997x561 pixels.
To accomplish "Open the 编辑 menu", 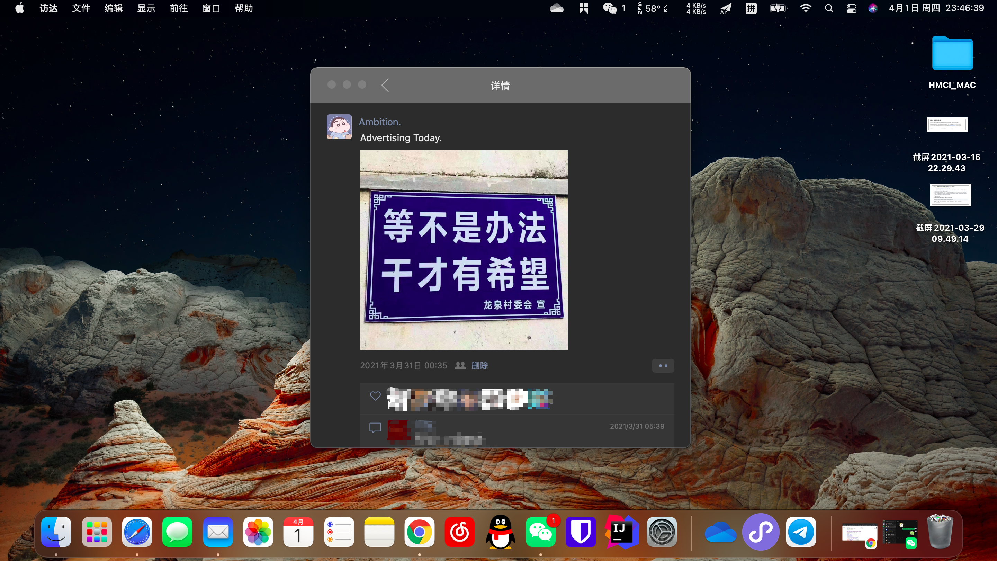I will [x=114, y=8].
